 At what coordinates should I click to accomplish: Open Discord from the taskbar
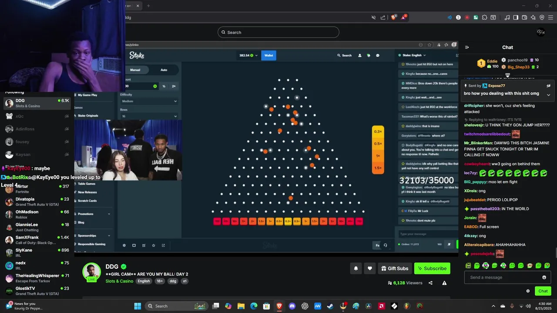292,306
